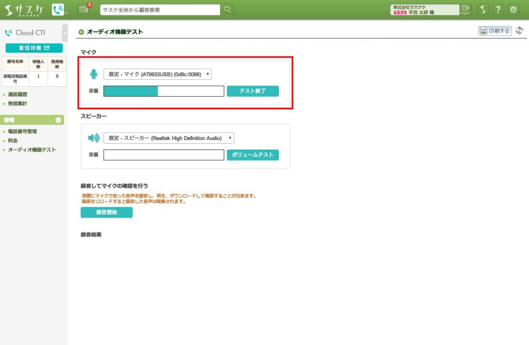Viewport: 529px width, 345px height.
Task: Click the 管理 section header
Action: (x=32, y=120)
